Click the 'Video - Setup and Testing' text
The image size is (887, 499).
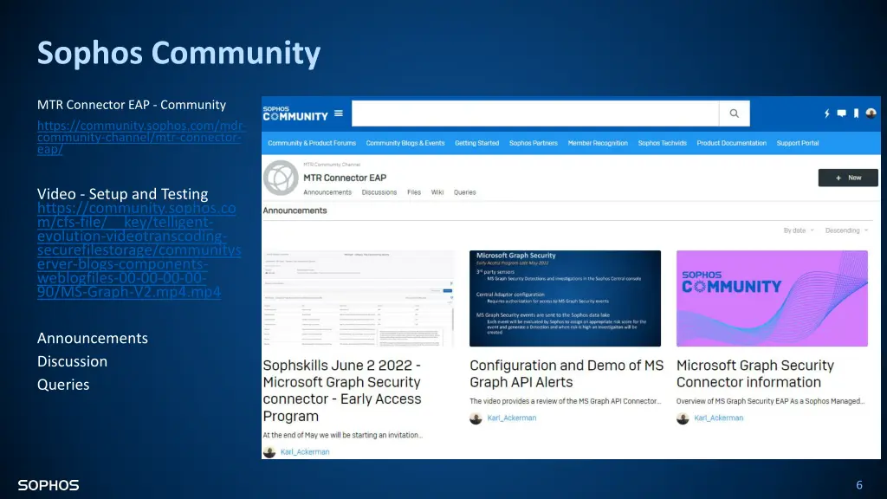click(x=123, y=194)
